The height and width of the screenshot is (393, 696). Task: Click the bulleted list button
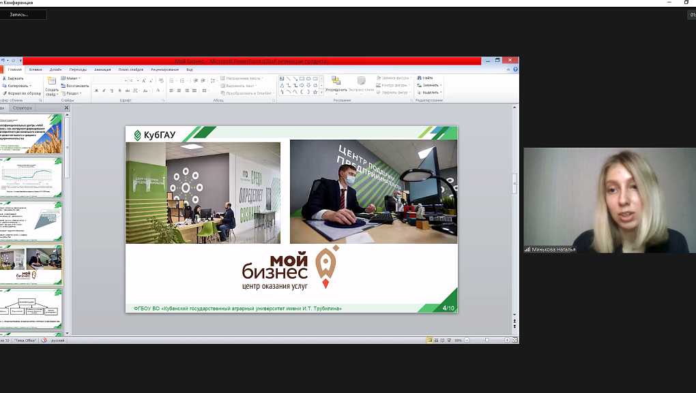172,80
